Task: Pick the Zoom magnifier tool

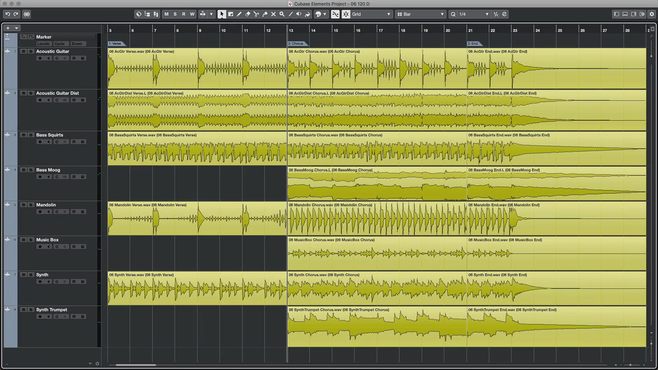Action: [x=282, y=14]
